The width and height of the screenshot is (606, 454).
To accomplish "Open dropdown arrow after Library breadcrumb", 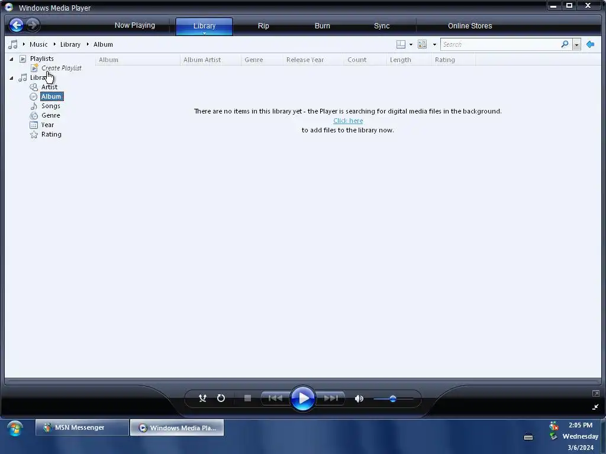I will click(x=88, y=44).
